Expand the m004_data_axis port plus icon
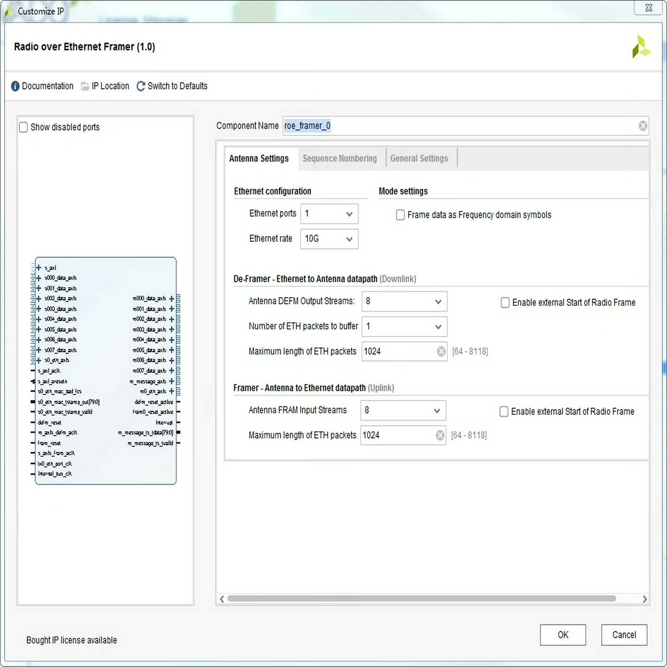Image resolution: width=667 pixels, height=667 pixels. 172,340
